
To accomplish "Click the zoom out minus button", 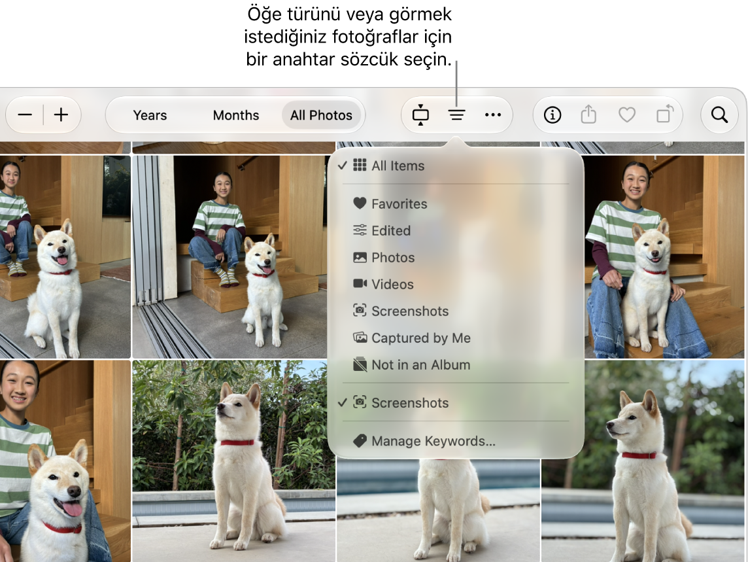I will pyautogui.click(x=25, y=115).
